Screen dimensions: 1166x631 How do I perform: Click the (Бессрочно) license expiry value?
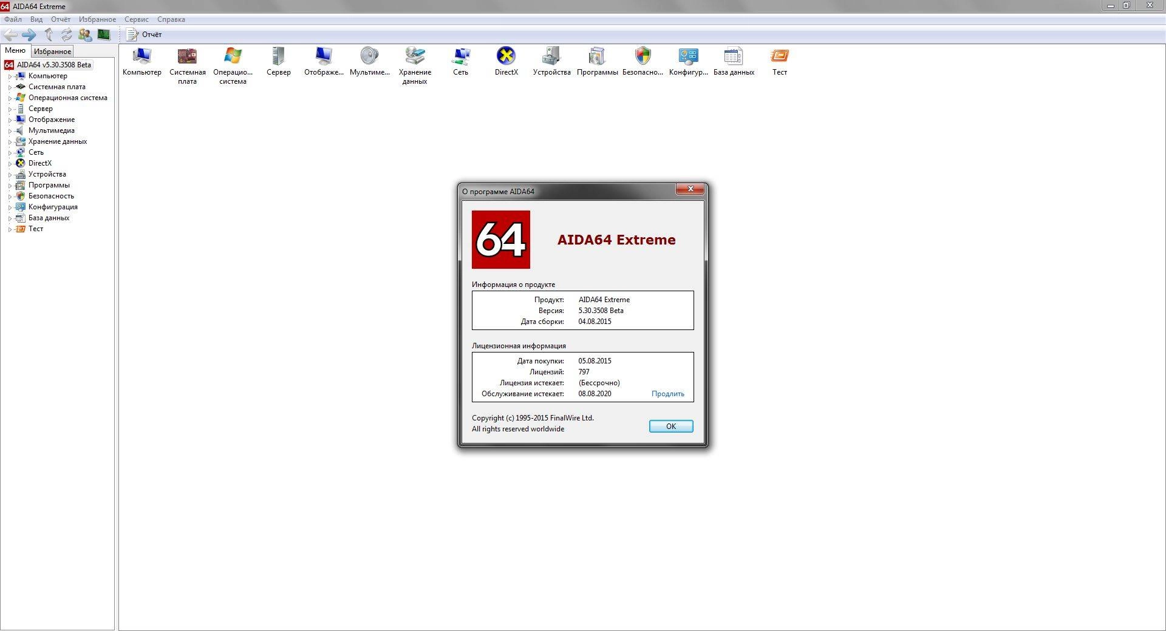coord(599,383)
